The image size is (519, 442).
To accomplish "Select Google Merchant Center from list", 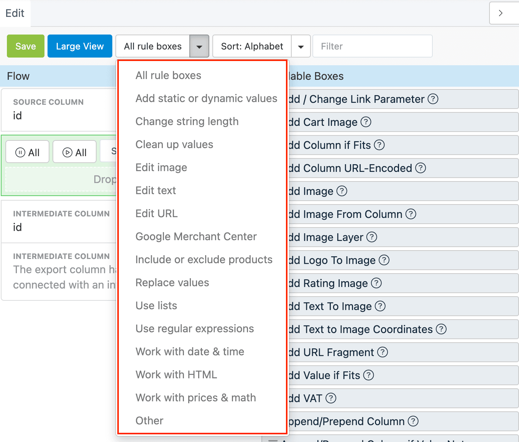I will [x=196, y=237].
